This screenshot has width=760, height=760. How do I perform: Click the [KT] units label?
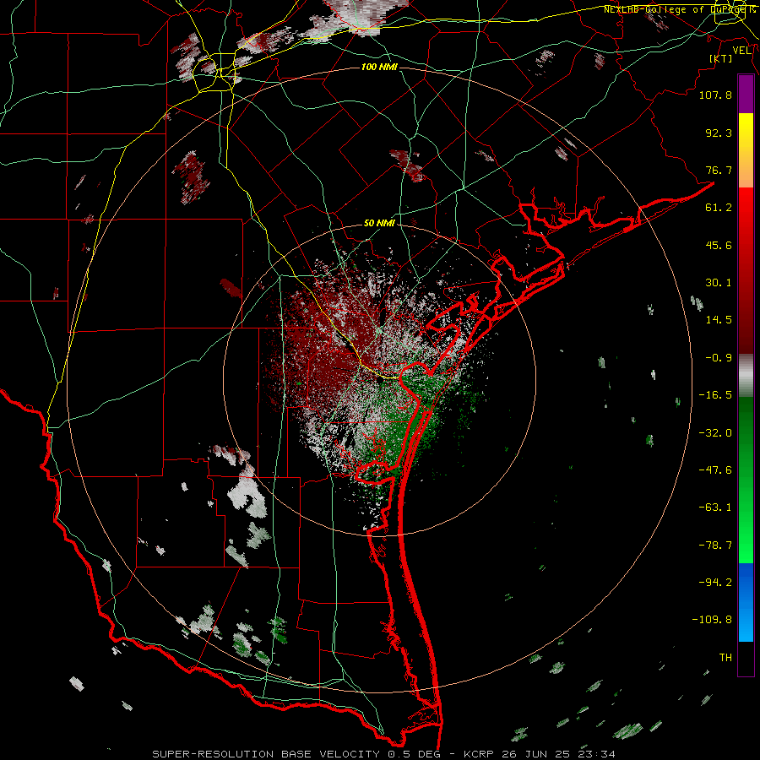pos(721,58)
